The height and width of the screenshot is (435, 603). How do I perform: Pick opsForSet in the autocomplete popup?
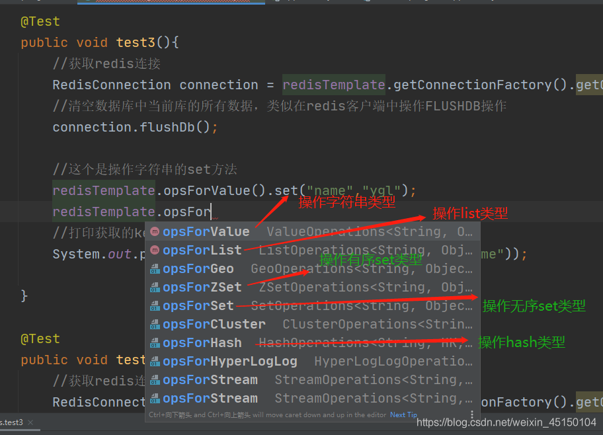pos(312,306)
